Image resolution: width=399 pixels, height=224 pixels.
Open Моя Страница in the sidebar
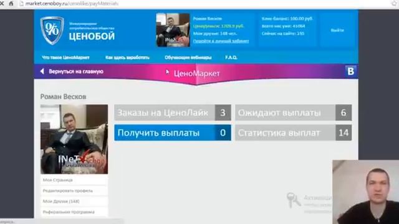pyautogui.click(x=74, y=180)
